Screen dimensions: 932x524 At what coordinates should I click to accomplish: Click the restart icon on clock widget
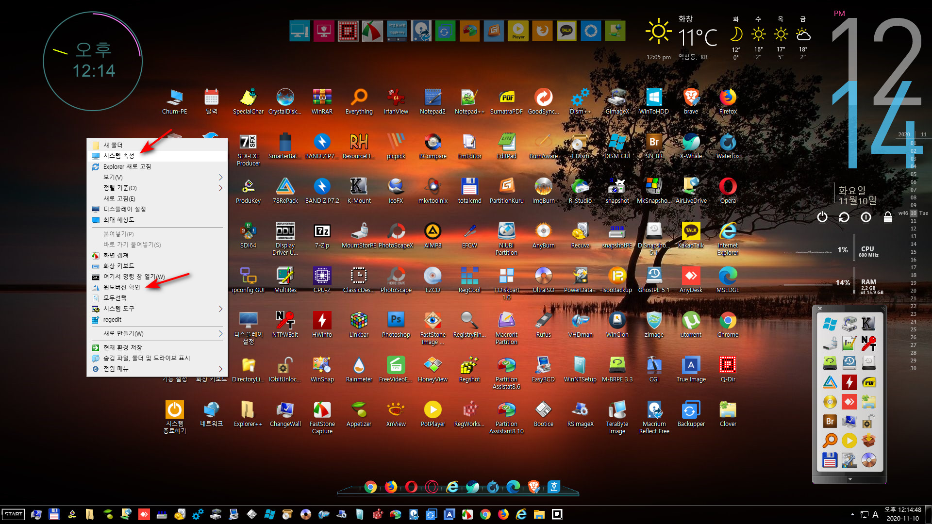pyautogui.click(x=844, y=217)
